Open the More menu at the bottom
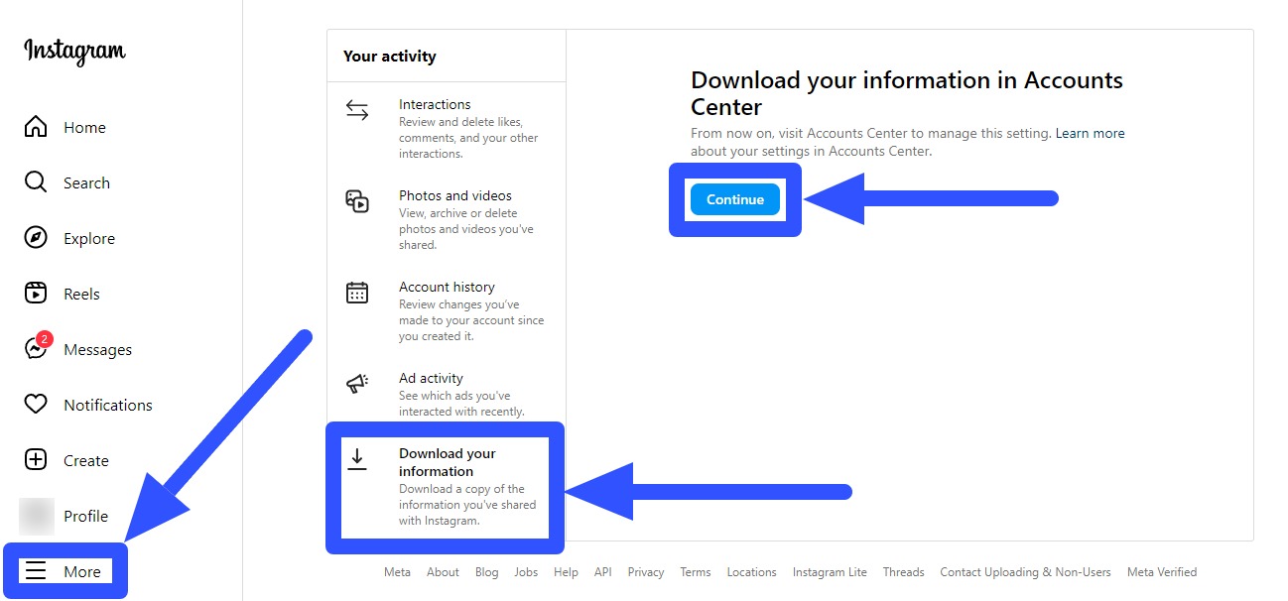The image size is (1288, 601). point(64,571)
